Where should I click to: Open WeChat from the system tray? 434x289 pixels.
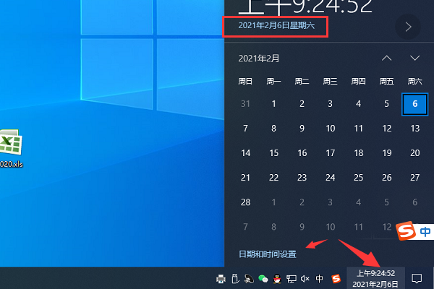(263, 279)
